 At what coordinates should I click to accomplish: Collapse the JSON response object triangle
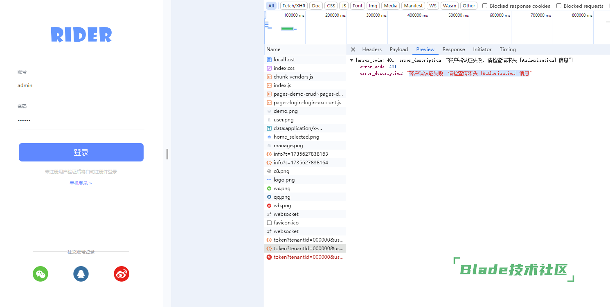[351, 60]
